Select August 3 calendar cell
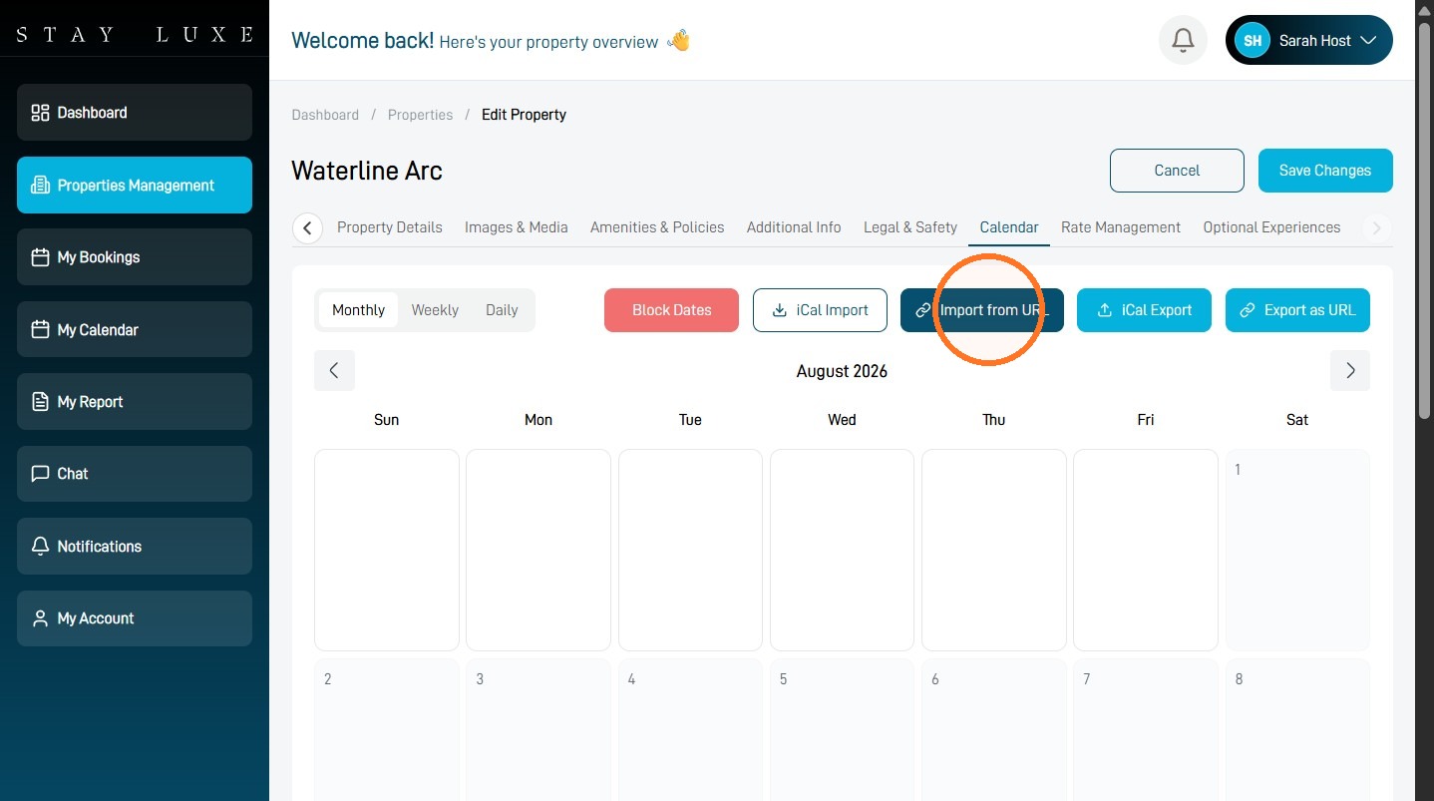1434x801 pixels. [538, 729]
